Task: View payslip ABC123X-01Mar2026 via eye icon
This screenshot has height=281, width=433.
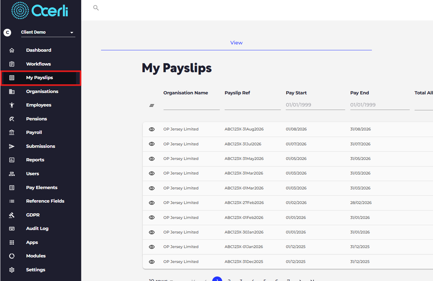Action: (x=152, y=188)
